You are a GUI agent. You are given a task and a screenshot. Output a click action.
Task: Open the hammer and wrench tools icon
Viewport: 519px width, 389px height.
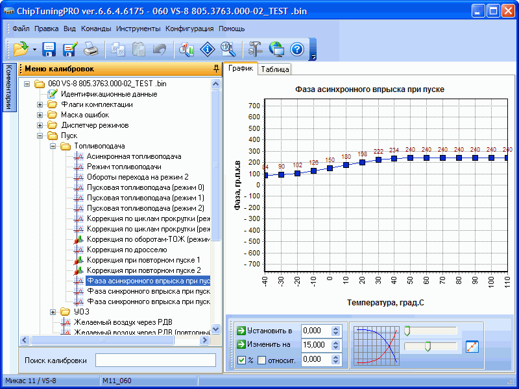pyautogui.click(x=255, y=49)
